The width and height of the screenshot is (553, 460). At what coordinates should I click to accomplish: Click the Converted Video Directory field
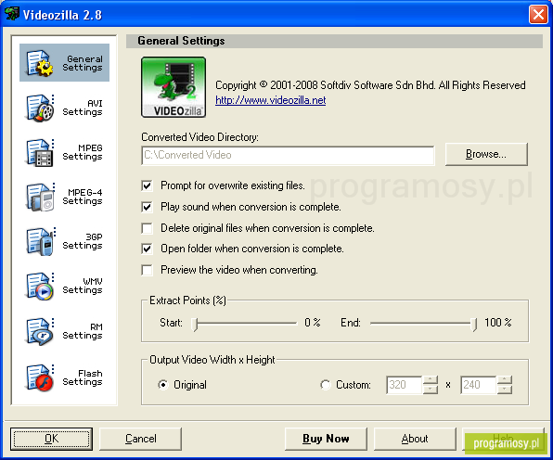288,155
